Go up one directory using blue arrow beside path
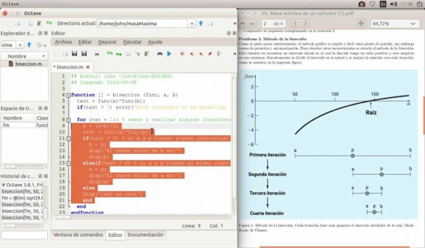 (201, 23)
